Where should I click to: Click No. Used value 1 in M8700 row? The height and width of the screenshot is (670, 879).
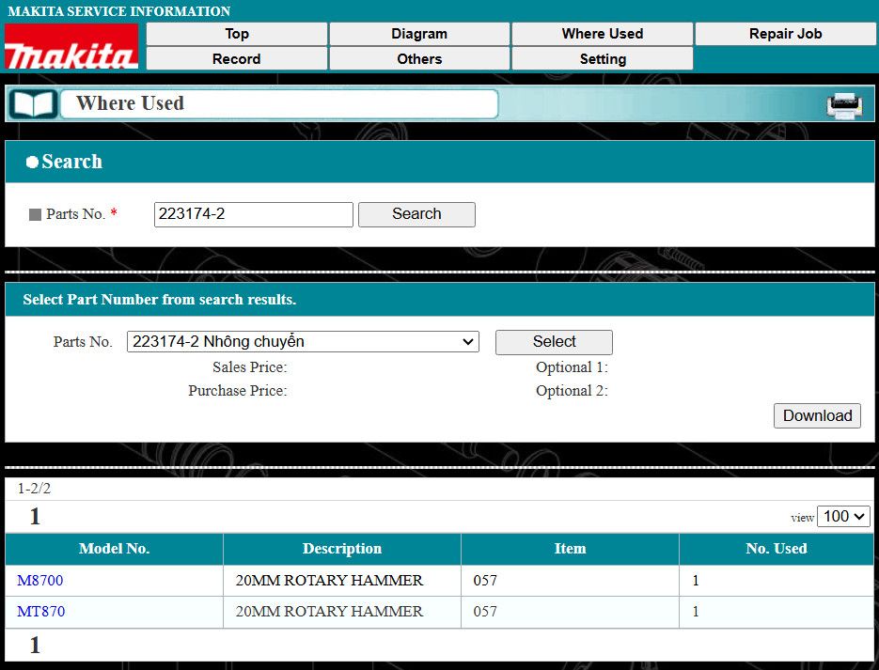coord(696,581)
